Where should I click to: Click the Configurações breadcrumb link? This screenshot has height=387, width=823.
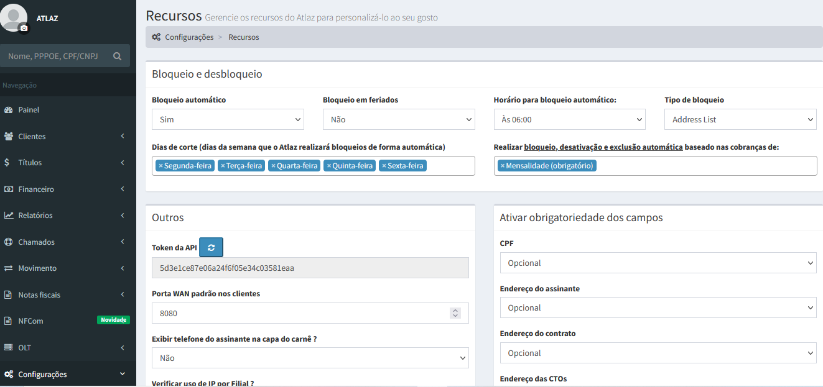pyautogui.click(x=188, y=37)
